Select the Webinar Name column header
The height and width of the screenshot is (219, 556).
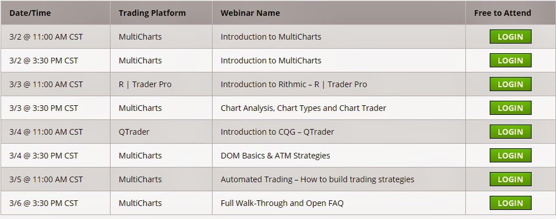pyautogui.click(x=250, y=13)
